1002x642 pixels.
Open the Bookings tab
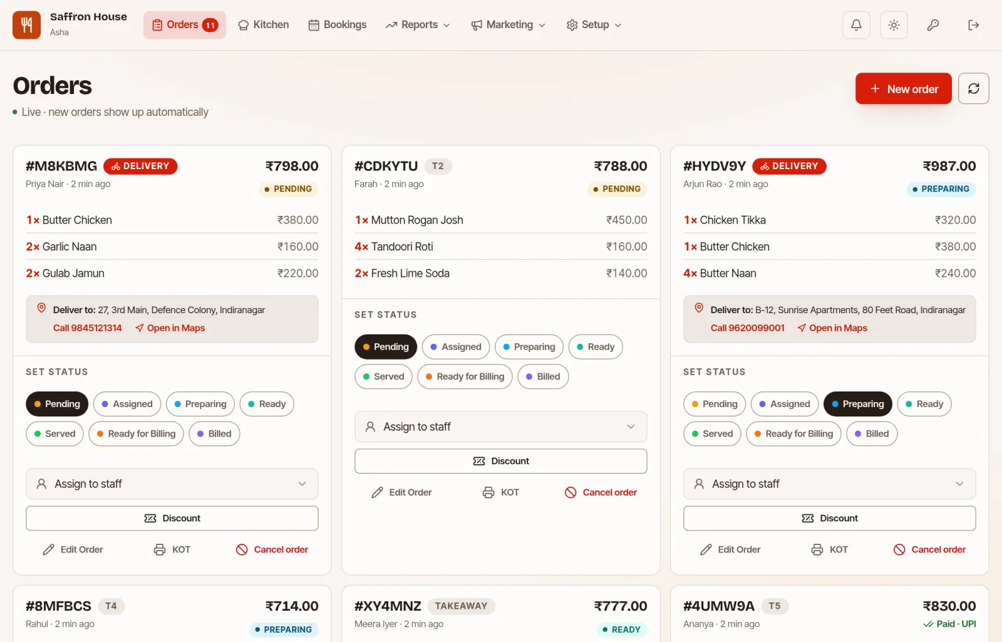click(x=338, y=25)
